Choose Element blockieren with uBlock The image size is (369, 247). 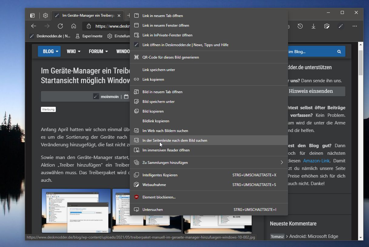(x=209, y=197)
